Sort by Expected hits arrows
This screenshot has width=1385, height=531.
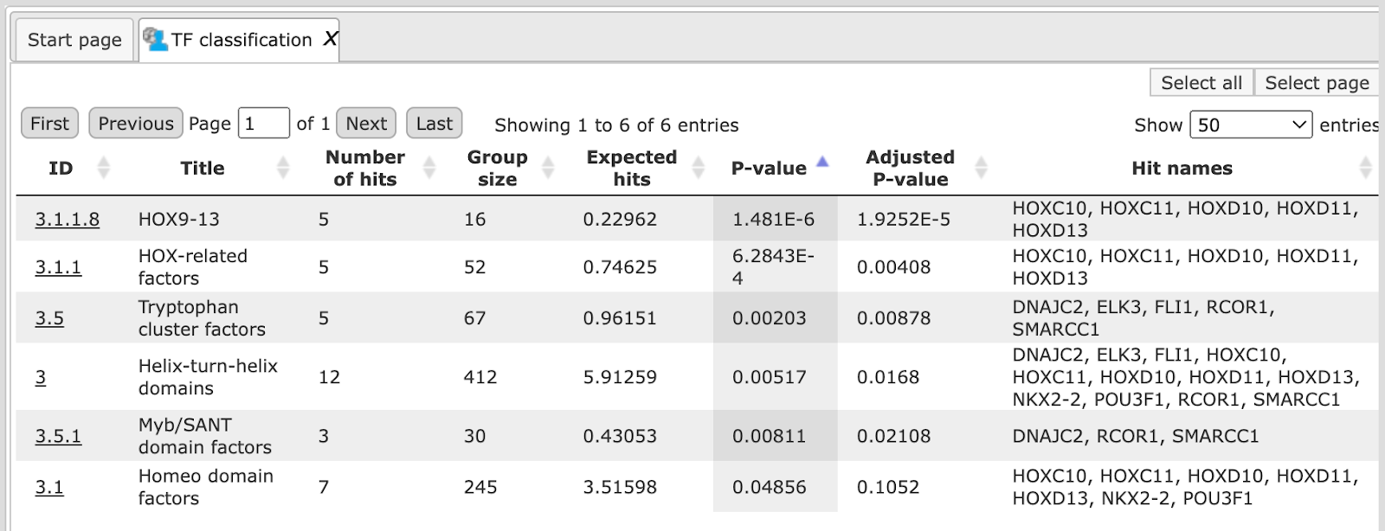pos(699,168)
